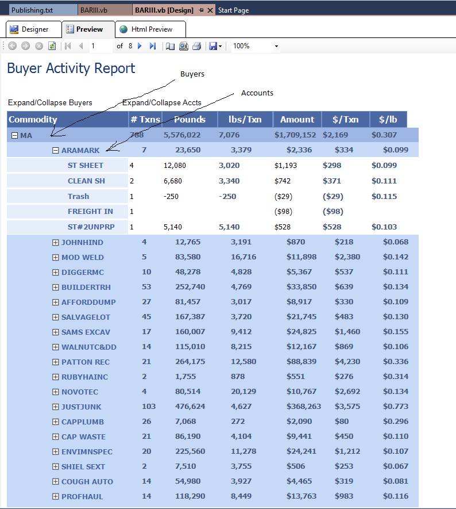Pin the BARIII.vb [Design] tab
The image size is (456, 509).
tap(201, 10)
